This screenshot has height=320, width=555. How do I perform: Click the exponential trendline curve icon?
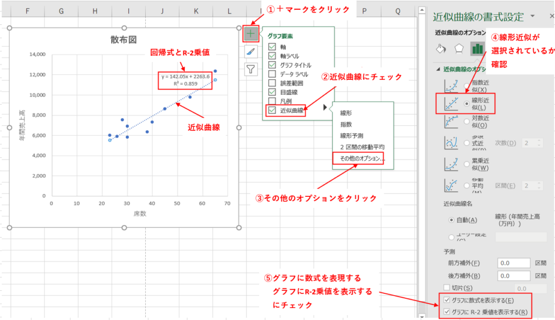pyautogui.click(x=452, y=85)
